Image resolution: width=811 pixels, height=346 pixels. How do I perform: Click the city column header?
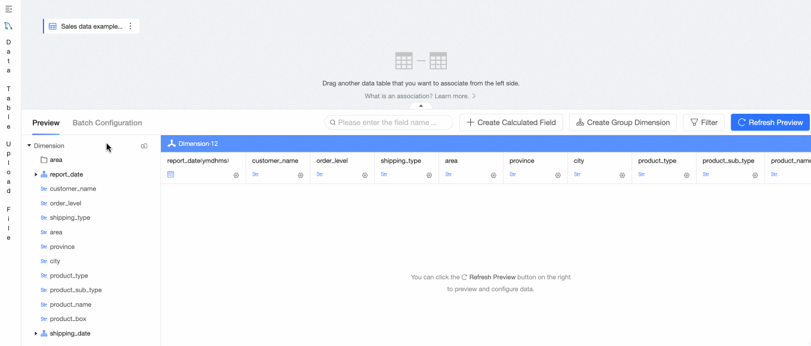click(579, 161)
